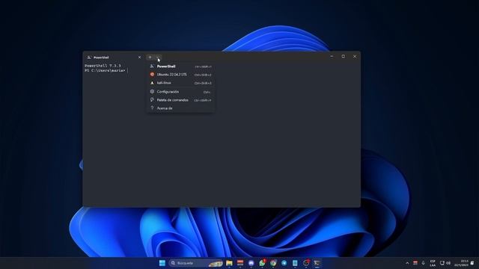Open the clock and date flyout

[461, 263]
